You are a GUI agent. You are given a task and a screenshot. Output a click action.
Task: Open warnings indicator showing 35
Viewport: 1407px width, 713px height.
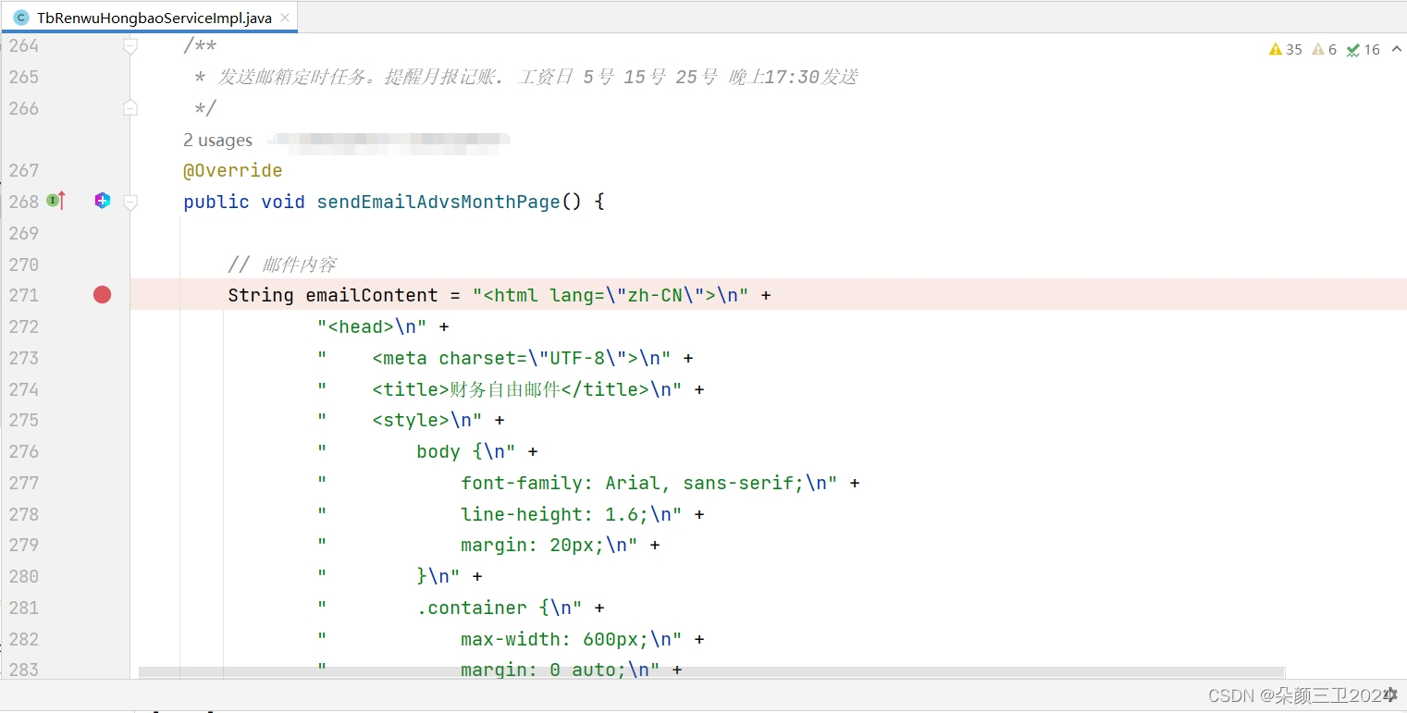(1286, 50)
